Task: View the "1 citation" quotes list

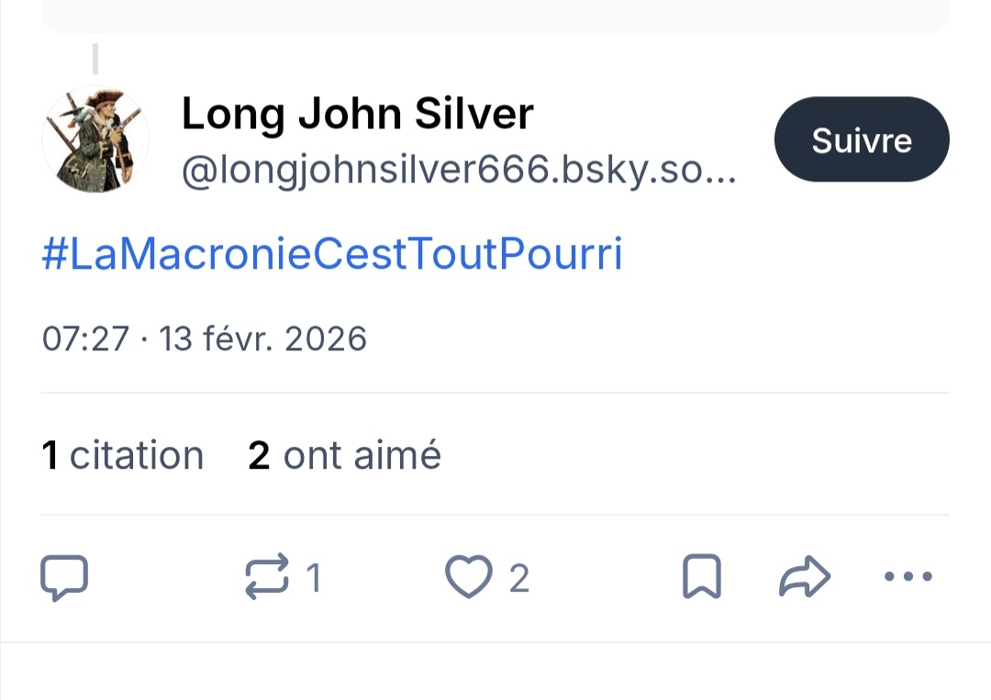Action: [x=123, y=456]
